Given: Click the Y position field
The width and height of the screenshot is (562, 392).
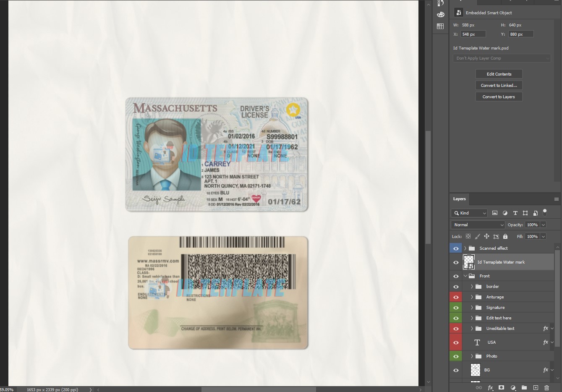Looking at the screenshot, I should point(521,34).
